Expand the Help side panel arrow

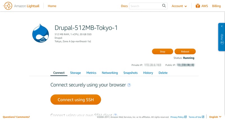click(222, 26)
